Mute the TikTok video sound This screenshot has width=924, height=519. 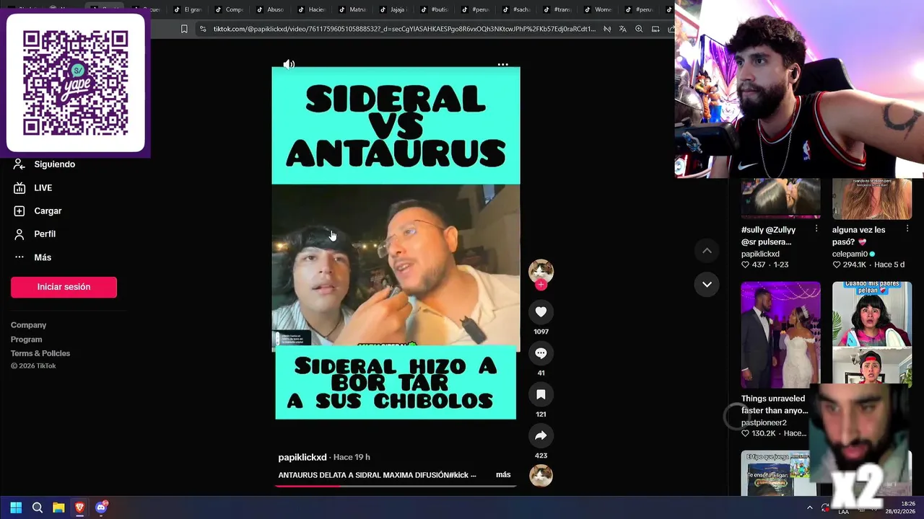click(x=289, y=64)
